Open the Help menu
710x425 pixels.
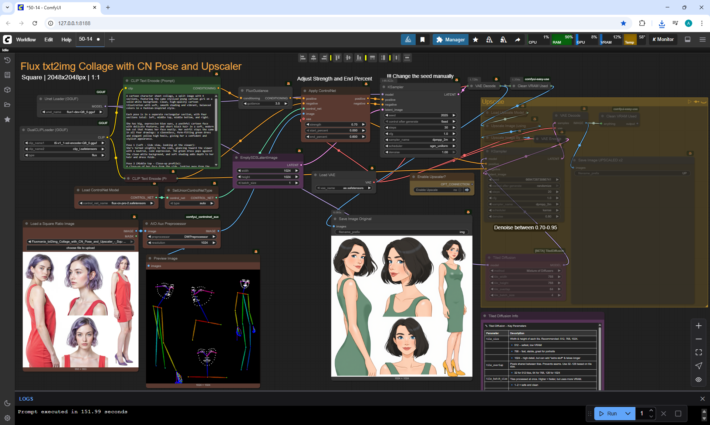click(x=66, y=40)
